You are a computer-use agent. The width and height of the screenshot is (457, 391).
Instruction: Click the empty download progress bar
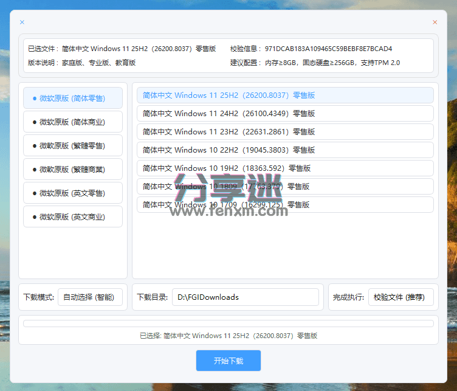pos(228,324)
